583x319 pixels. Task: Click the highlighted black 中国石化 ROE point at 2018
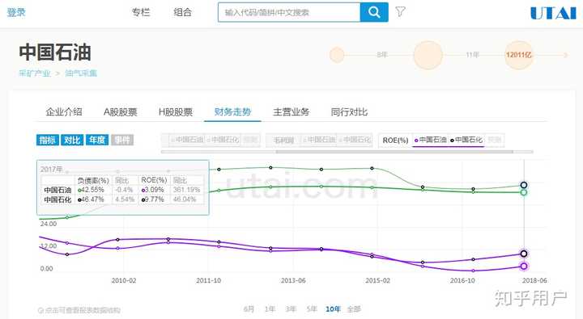pyautogui.click(x=524, y=254)
